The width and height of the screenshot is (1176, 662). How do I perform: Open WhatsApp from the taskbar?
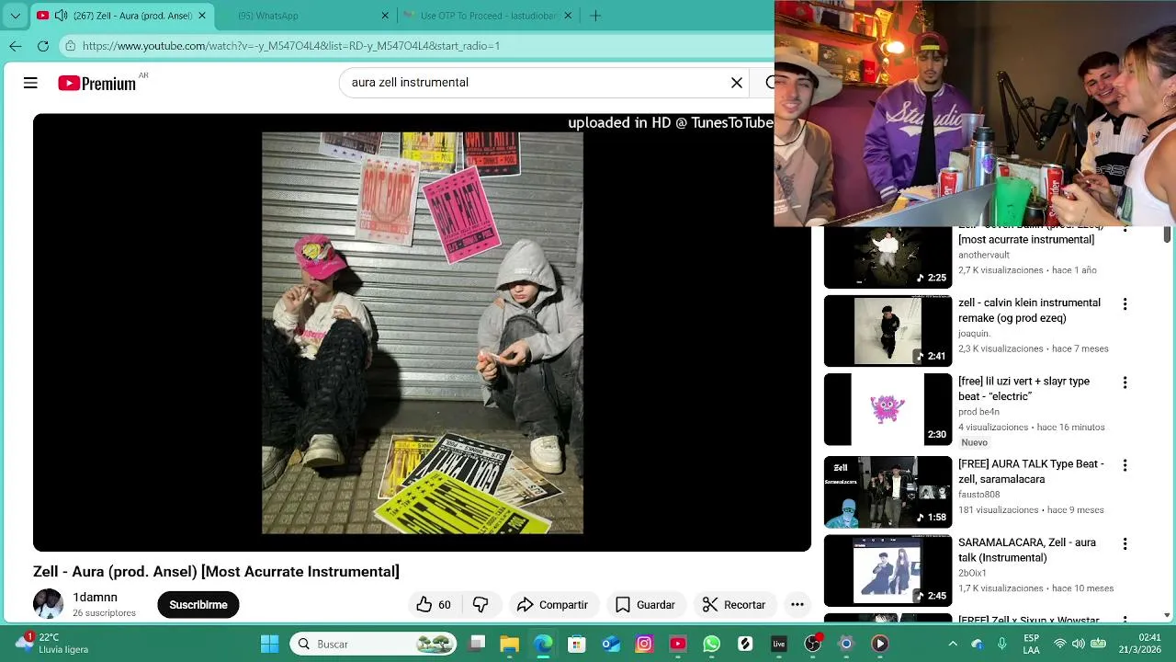pos(711,644)
